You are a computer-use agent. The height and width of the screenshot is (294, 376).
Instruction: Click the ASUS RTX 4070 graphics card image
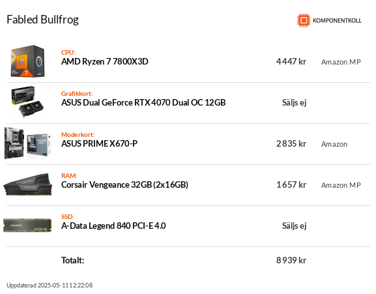point(27,102)
